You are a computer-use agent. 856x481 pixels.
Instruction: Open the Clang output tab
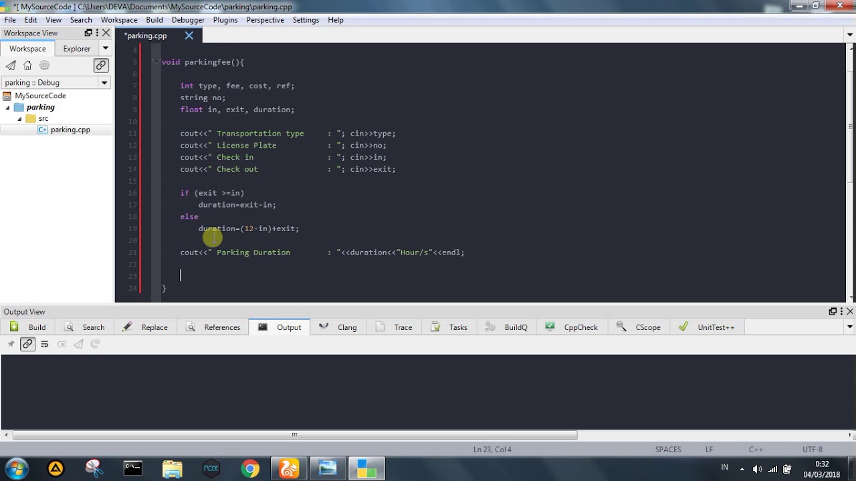tap(338, 327)
